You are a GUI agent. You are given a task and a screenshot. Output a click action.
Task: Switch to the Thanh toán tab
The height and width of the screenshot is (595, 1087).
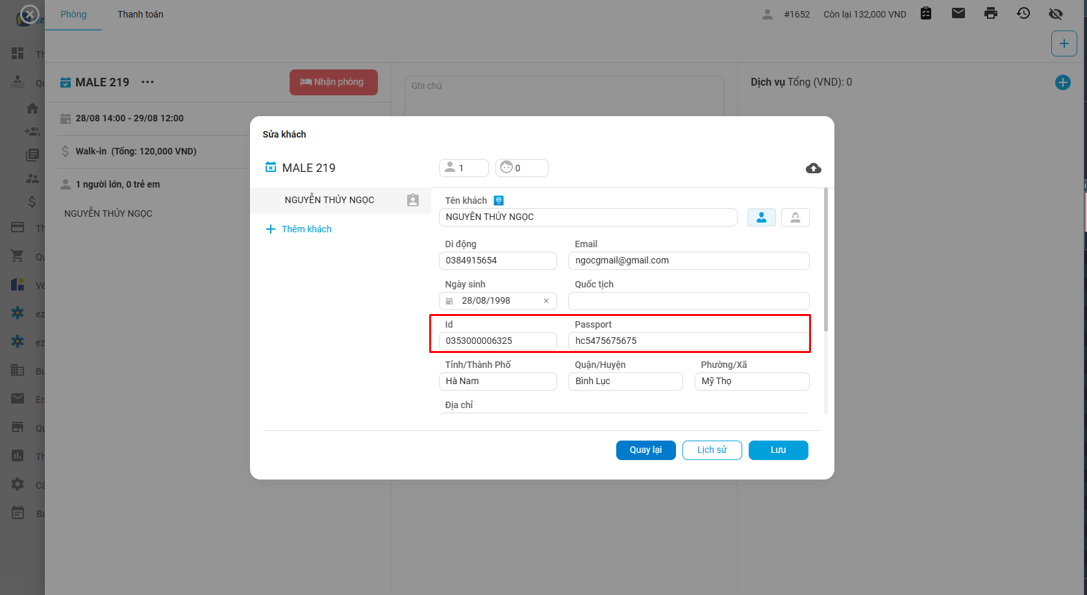point(140,14)
